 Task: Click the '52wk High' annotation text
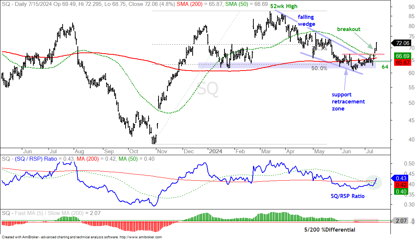284,6
